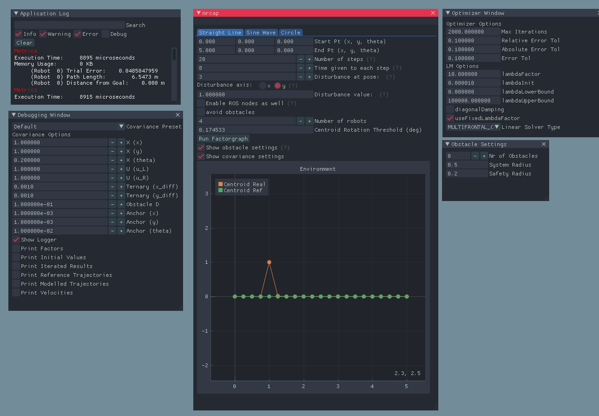599x416 pixels.
Task: Collapse the Debugging Window triangle
Action: [x=14, y=115]
